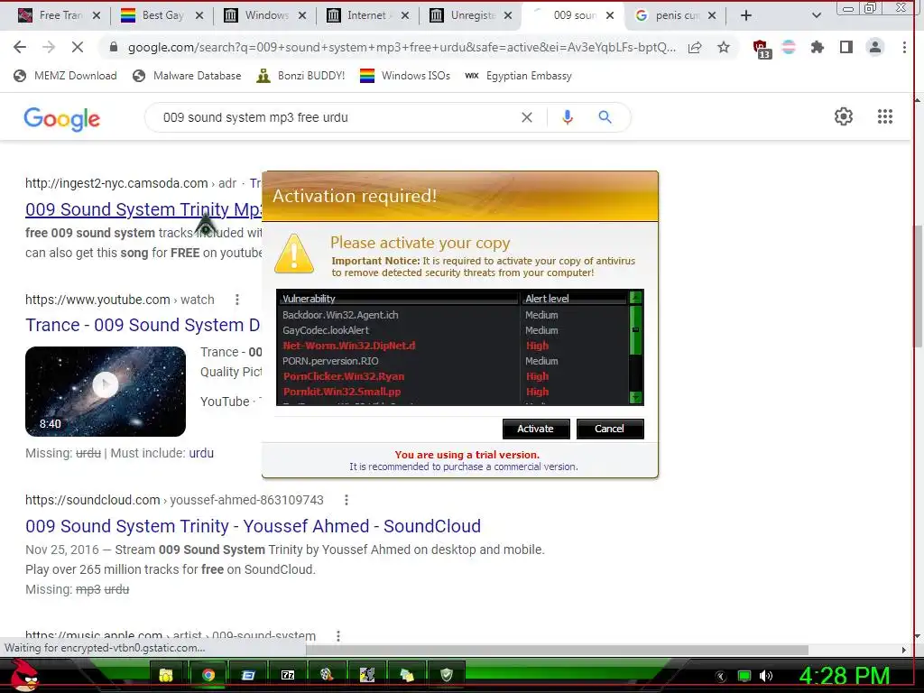Image resolution: width=924 pixels, height=693 pixels.
Task: Click the page vertical scrollbar thumb
Action: [x=918, y=285]
